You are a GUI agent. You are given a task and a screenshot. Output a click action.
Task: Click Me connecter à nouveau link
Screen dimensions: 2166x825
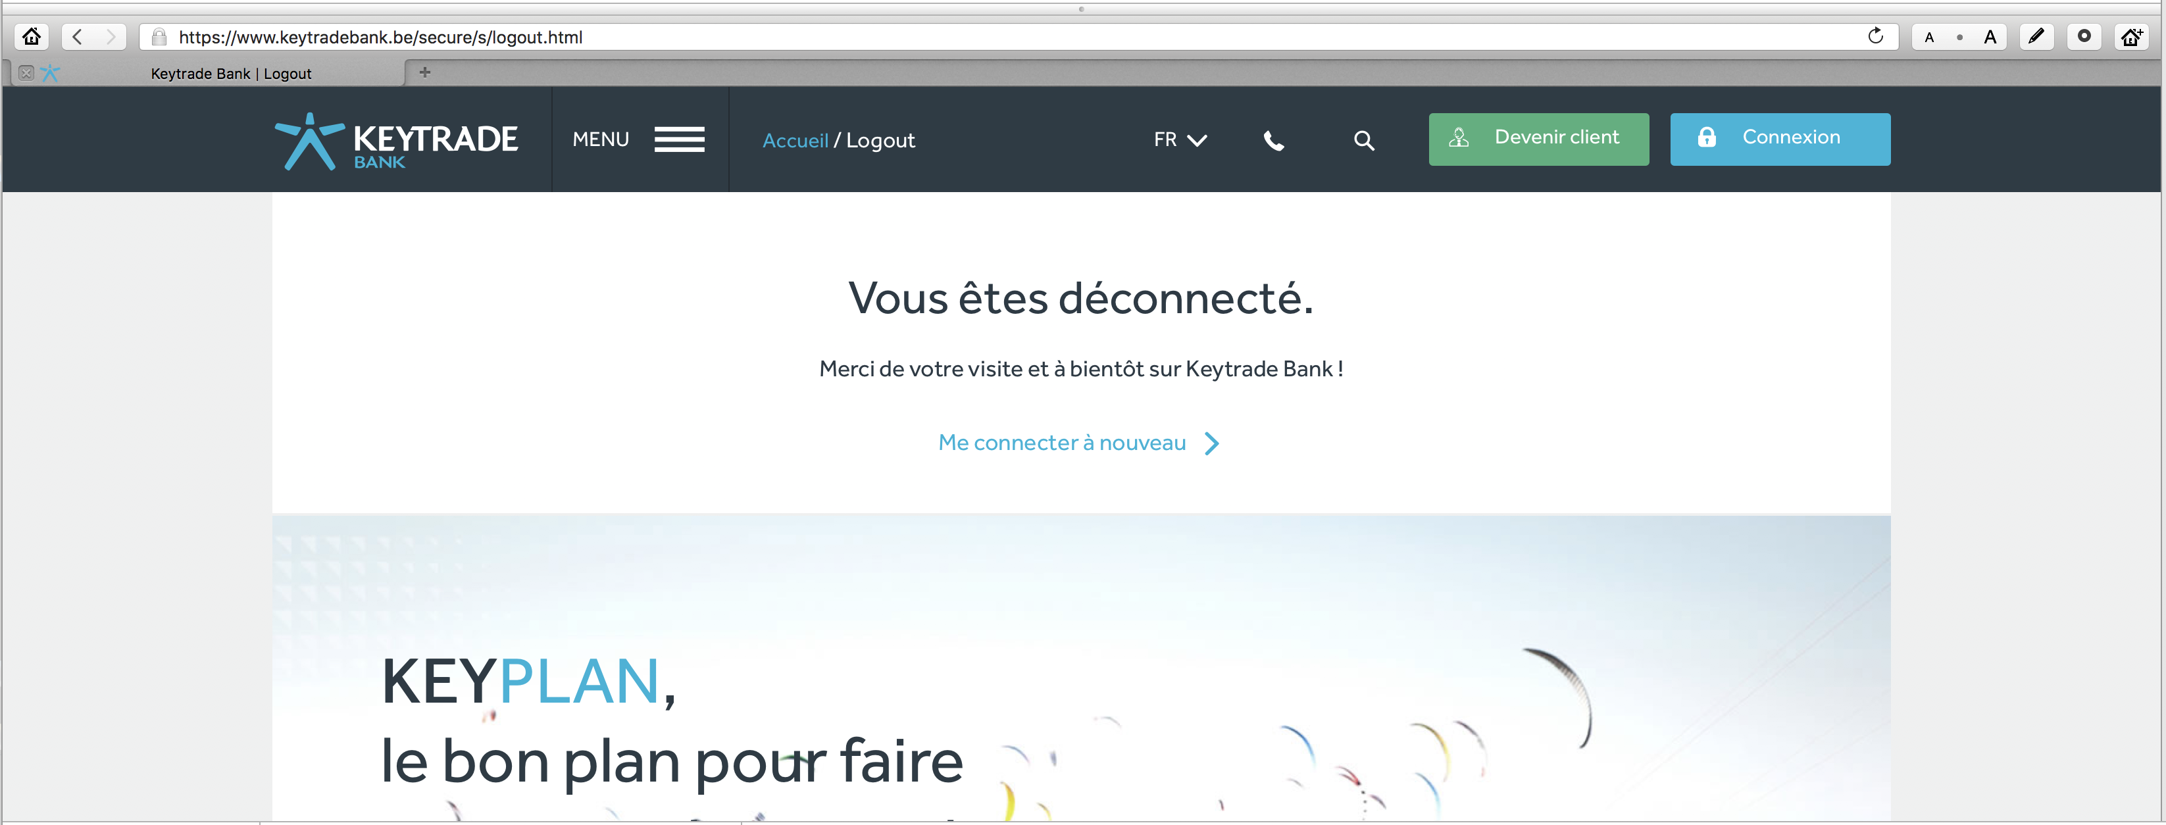point(1078,442)
